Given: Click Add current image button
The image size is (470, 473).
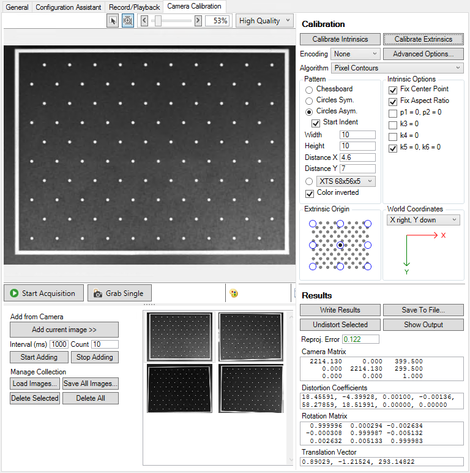Looking at the screenshot, I should click(x=64, y=330).
